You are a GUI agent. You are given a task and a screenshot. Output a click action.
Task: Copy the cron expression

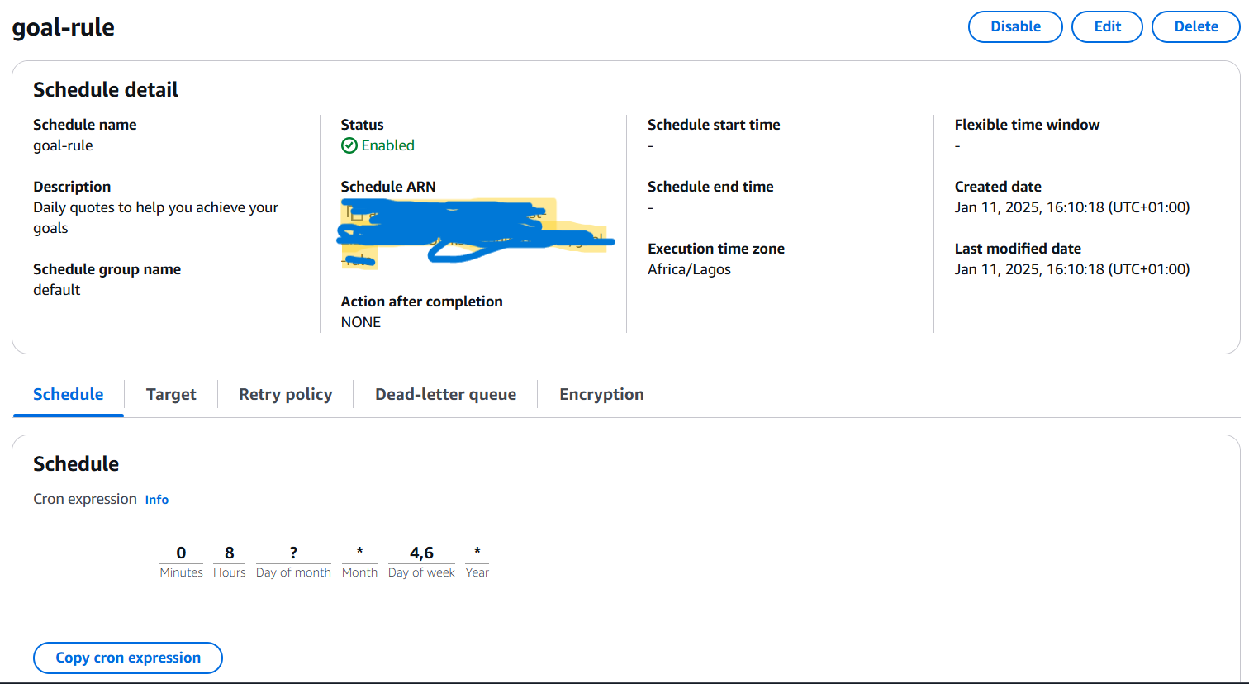[128, 658]
